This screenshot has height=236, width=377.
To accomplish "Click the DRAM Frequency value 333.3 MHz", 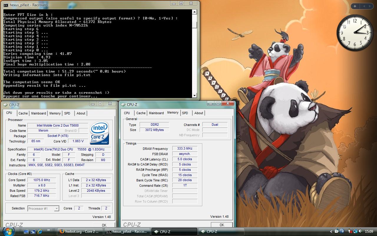I will point(185,149).
